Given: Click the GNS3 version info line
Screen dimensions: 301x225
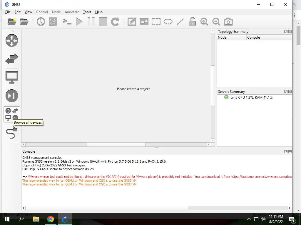Looking at the screenshot, I should pos(94,161).
